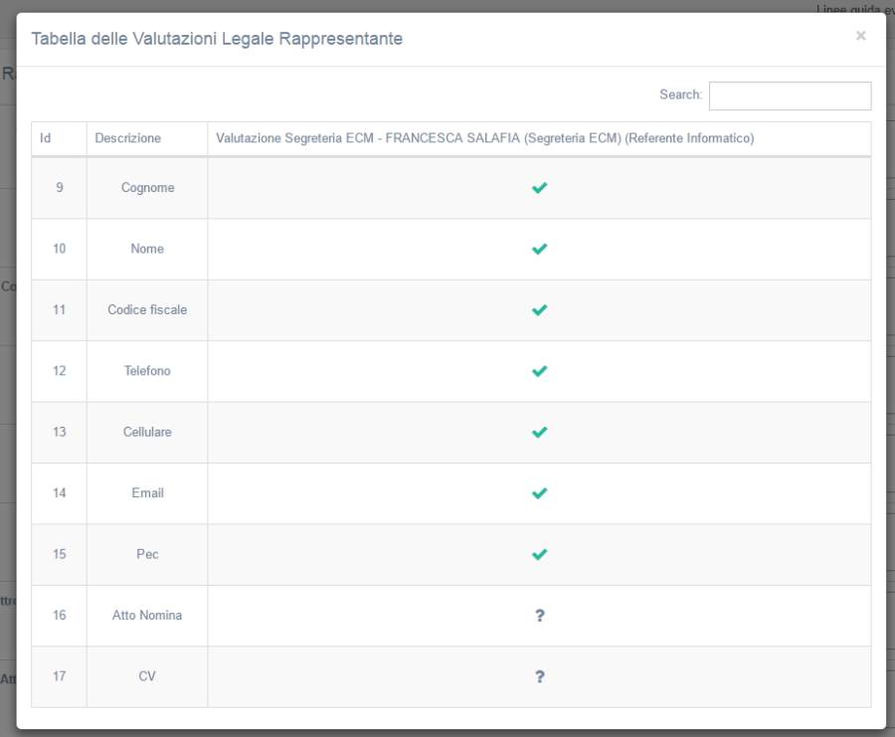Click the green checkmark in Cognome row
Image resolution: width=895 pixels, height=737 pixels.
(x=539, y=188)
